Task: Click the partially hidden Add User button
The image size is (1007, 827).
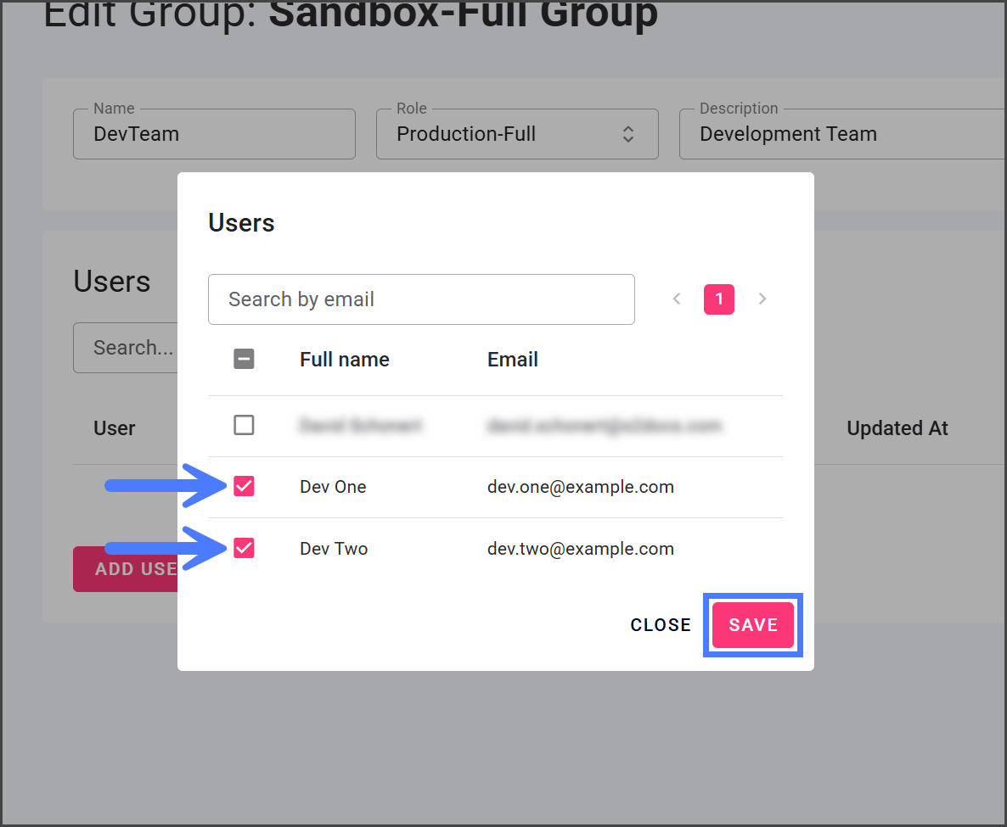Action: pyautogui.click(x=126, y=569)
